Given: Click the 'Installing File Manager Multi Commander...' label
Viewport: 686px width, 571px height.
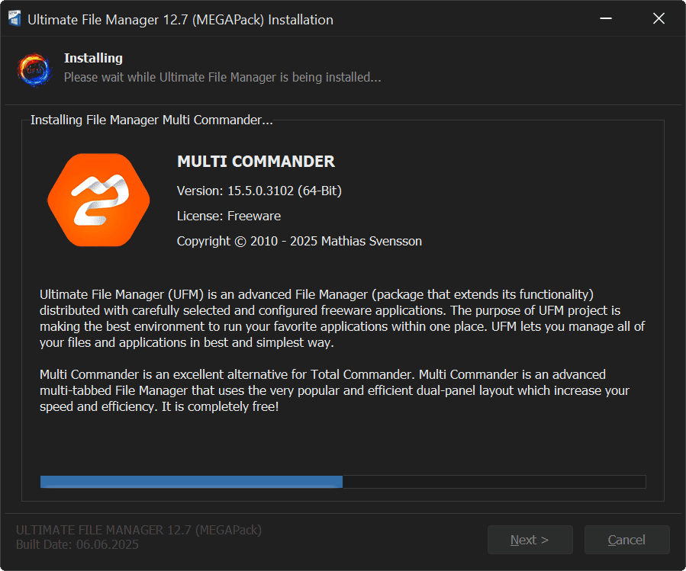Looking at the screenshot, I should pos(151,120).
